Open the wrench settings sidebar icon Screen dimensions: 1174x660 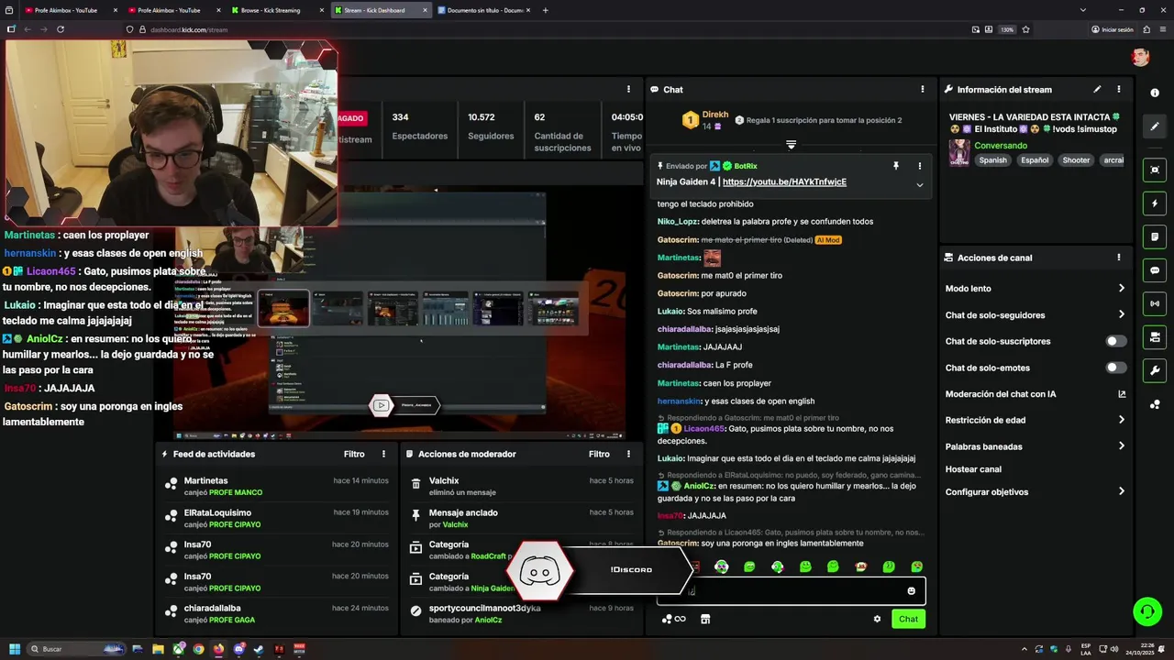(1155, 371)
